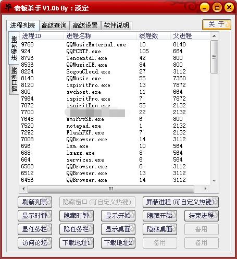Click the app icon in title bar
This screenshot has height=259, width=237.
(8, 7)
